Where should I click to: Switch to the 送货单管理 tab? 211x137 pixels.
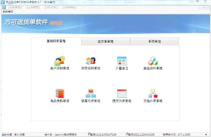coord(105,41)
